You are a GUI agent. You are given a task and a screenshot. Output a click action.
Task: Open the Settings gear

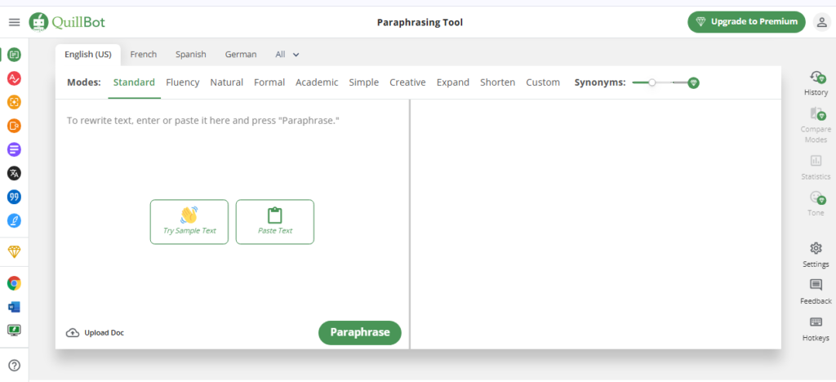[816, 255]
